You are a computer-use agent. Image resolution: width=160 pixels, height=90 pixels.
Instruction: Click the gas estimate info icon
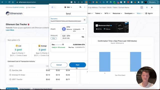[x=63, y=44]
